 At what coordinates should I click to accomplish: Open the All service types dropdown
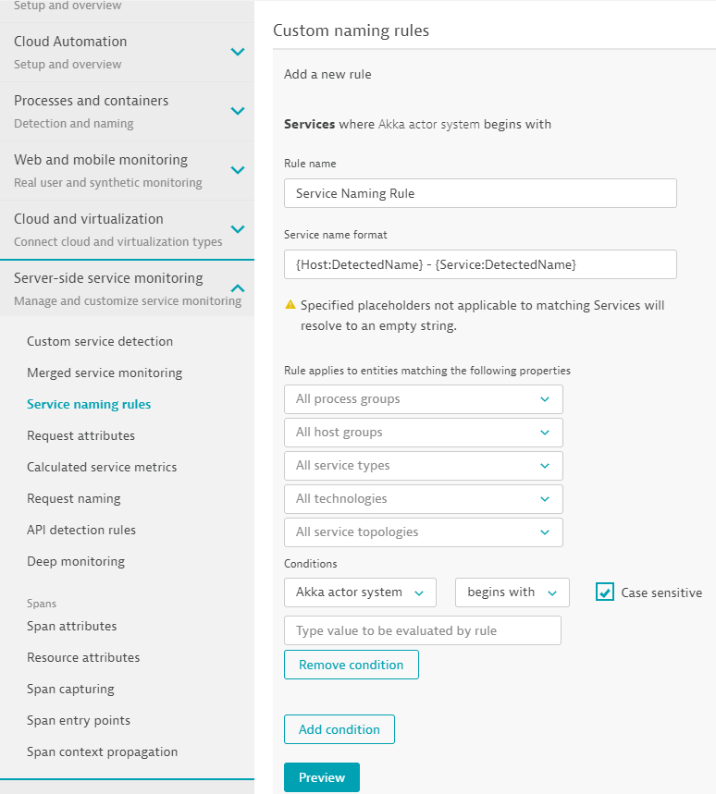[x=423, y=466]
